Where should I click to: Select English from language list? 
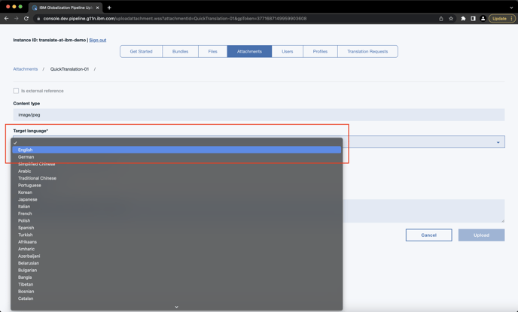coord(177,150)
